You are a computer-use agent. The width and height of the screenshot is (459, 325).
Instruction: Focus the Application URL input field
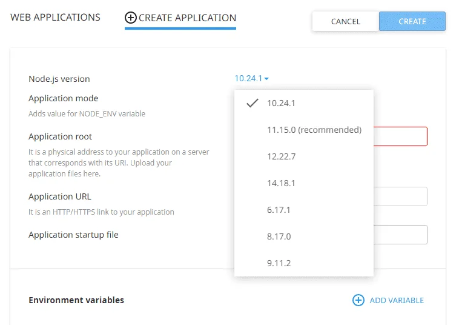(400, 196)
